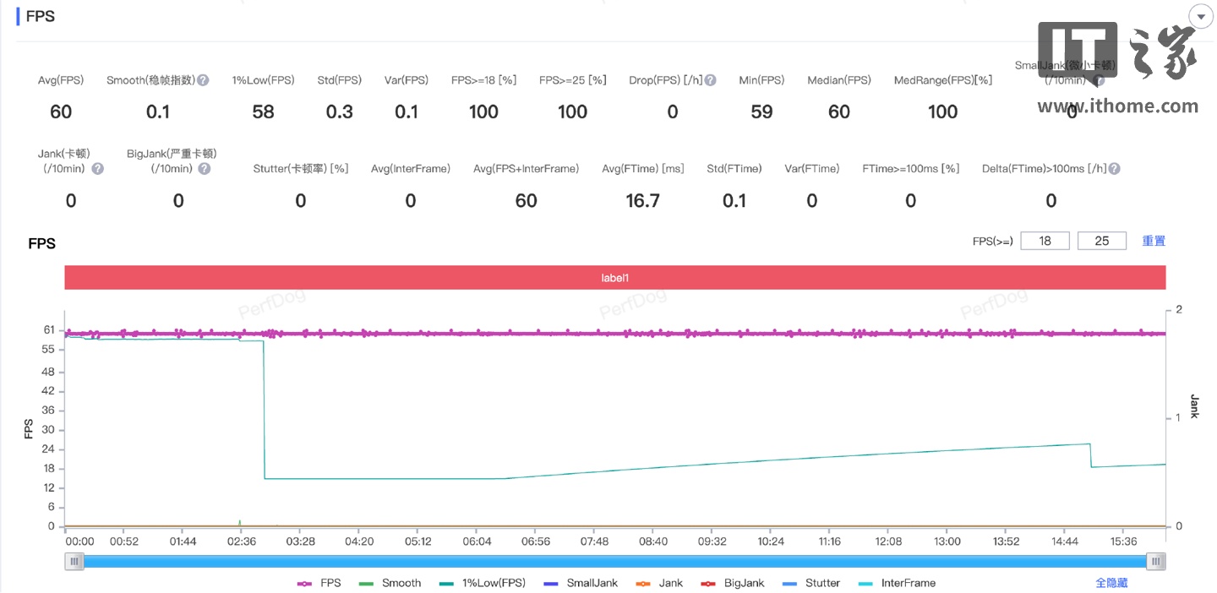This screenshot has width=1217, height=593.
Task: Click help icon next to Smooth(稳帧指数)
Action: point(203,80)
